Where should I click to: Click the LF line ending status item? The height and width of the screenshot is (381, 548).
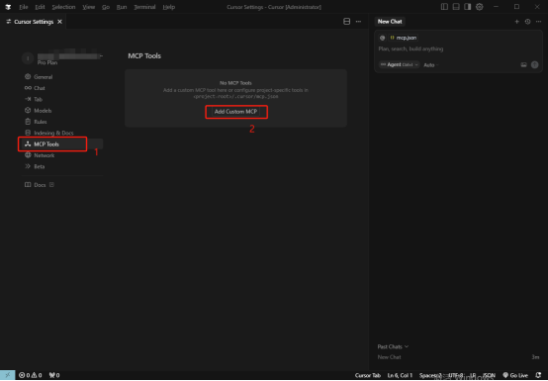473,375
